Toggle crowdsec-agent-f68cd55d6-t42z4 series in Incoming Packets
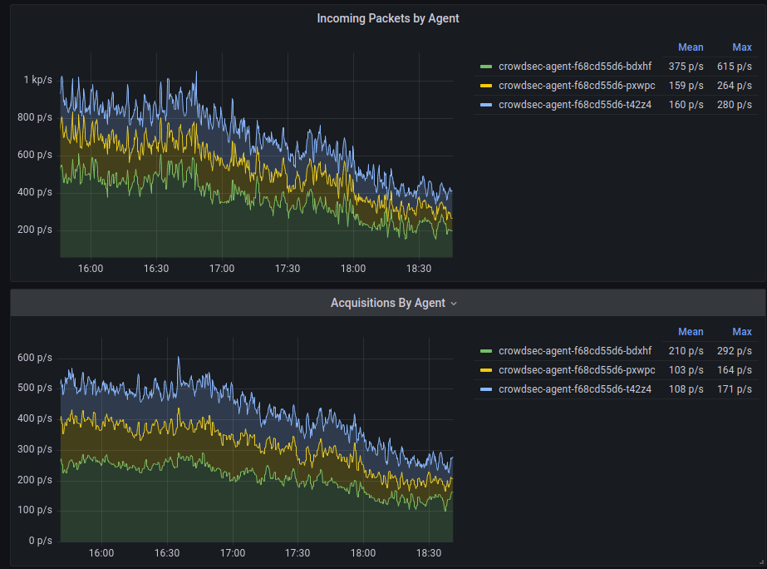 pos(575,105)
